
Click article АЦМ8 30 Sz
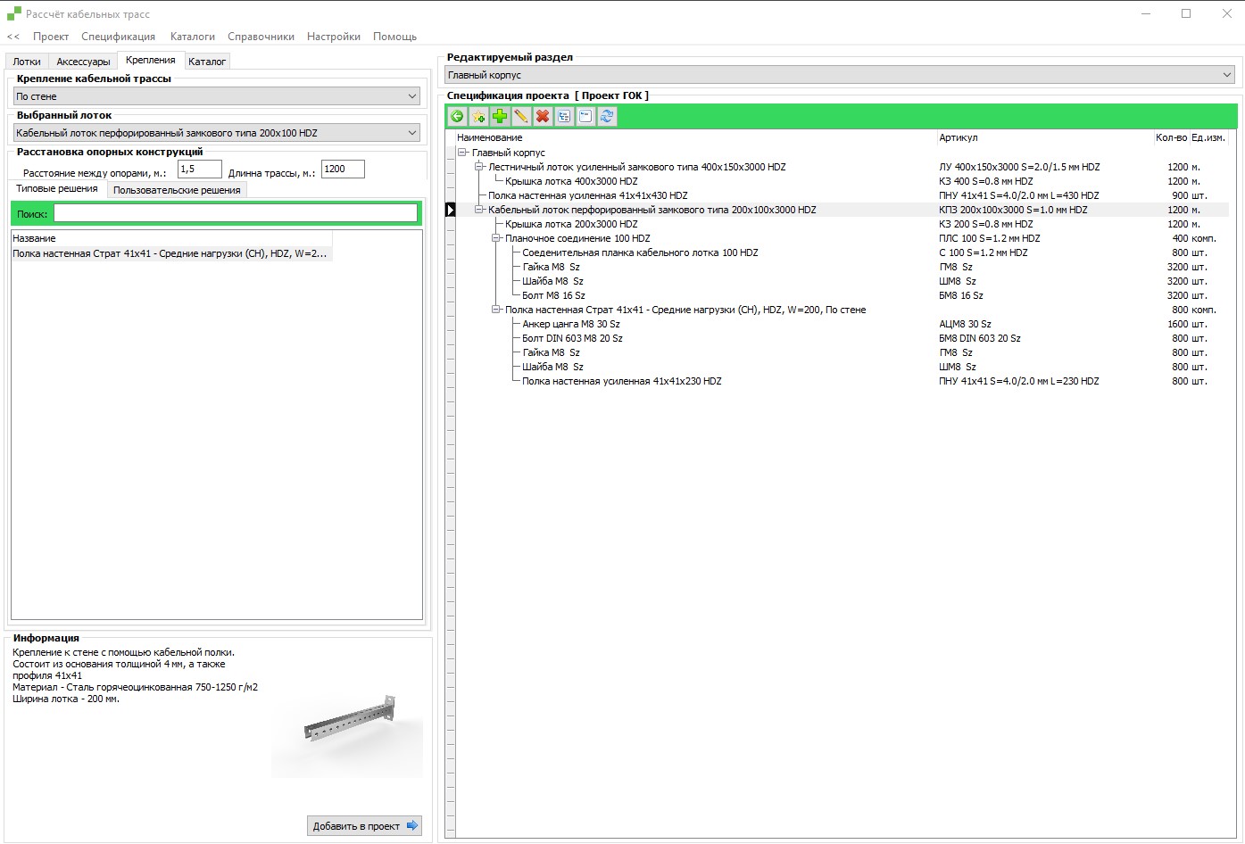pyautogui.click(x=965, y=324)
